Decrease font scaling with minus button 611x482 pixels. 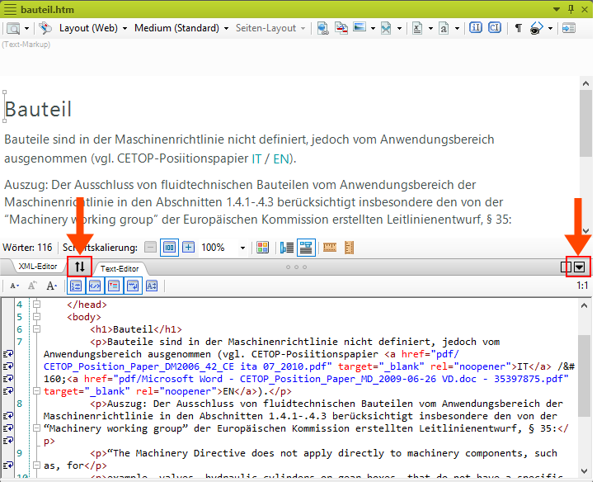[x=150, y=247]
